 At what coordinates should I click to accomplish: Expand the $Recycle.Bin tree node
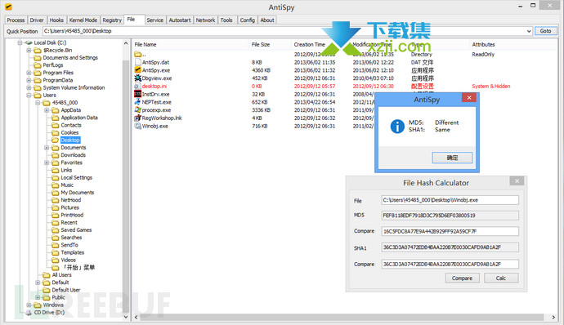tap(29, 50)
